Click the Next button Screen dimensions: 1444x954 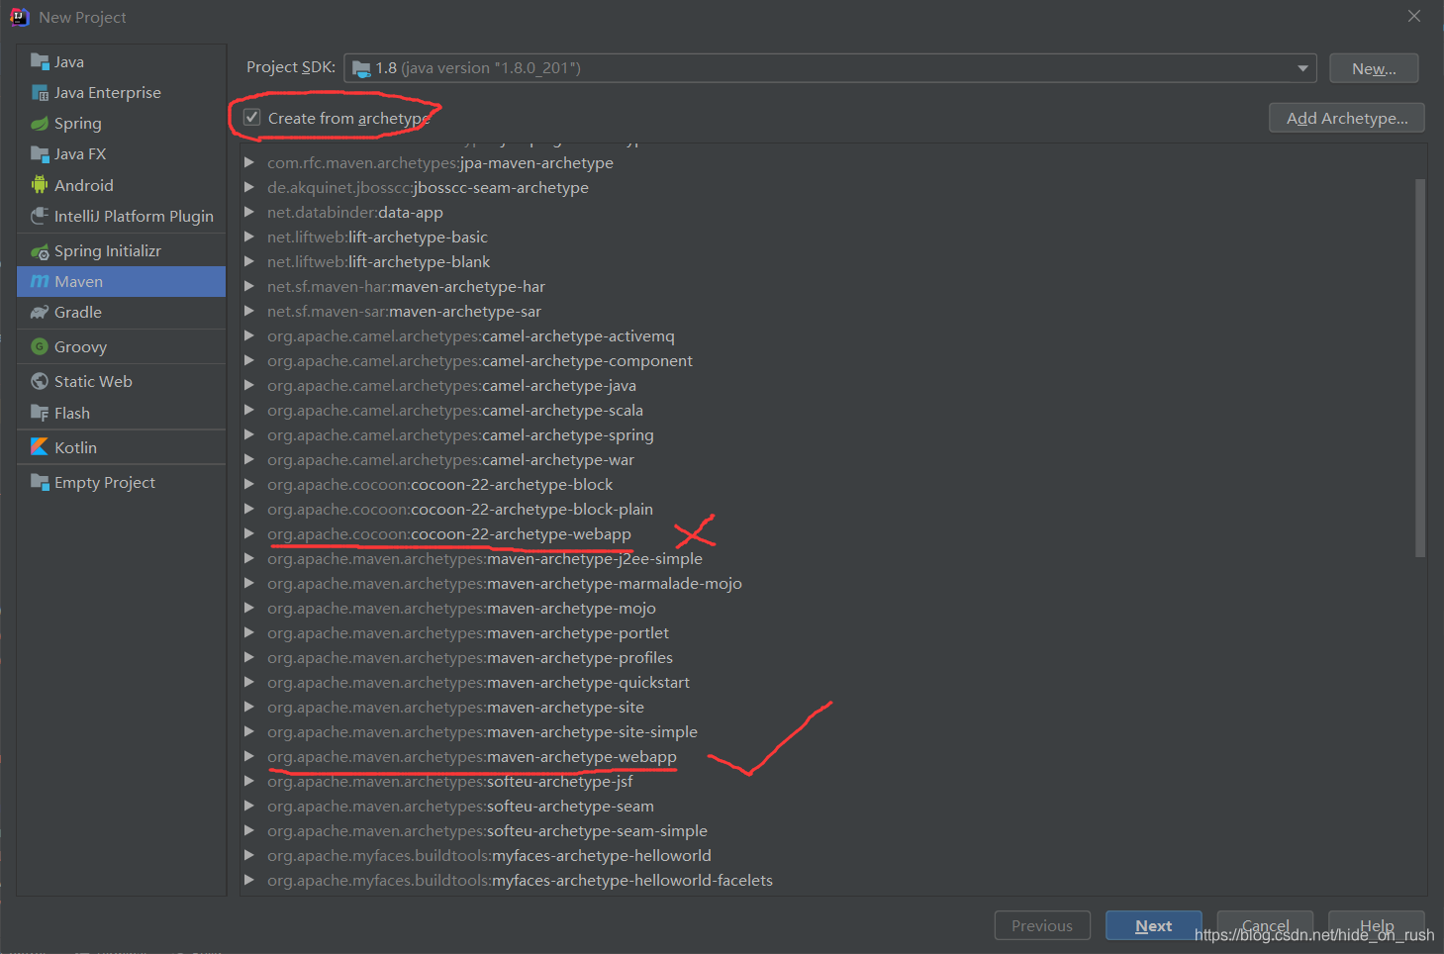coord(1153,925)
